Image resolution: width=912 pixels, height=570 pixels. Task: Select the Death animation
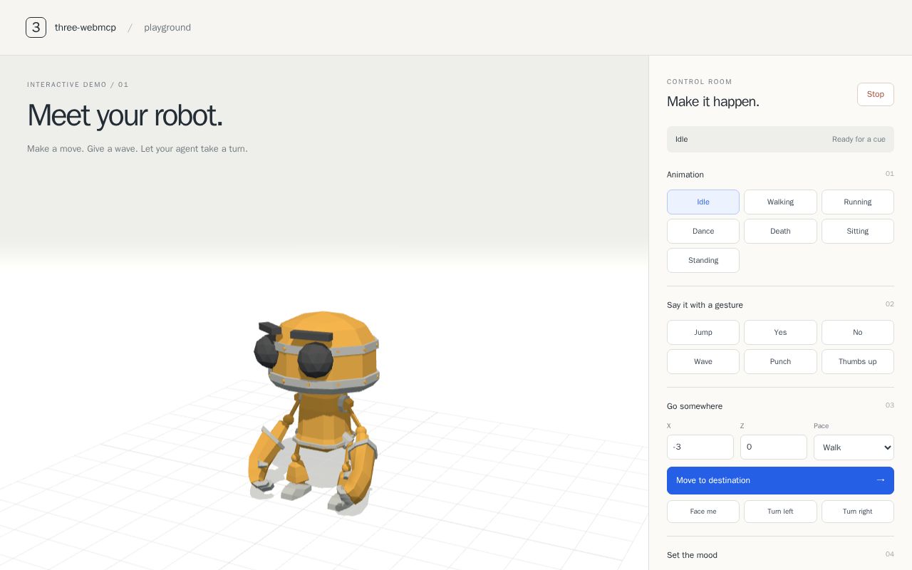coord(780,231)
